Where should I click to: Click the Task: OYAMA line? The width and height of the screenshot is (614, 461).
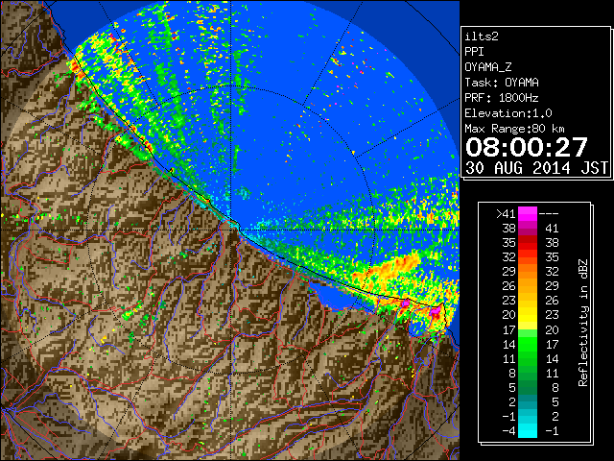(x=502, y=83)
